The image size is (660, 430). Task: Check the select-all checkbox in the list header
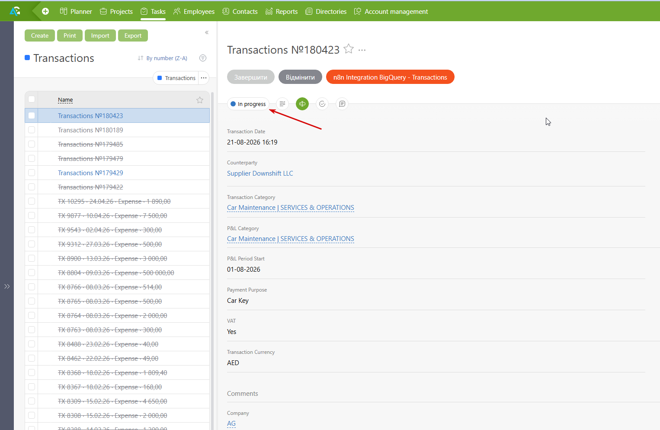32,99
